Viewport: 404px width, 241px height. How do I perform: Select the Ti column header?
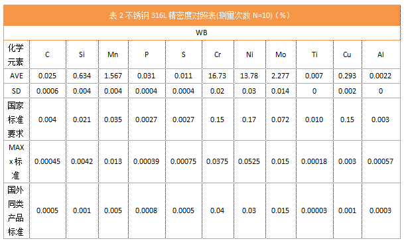(314, 54)
